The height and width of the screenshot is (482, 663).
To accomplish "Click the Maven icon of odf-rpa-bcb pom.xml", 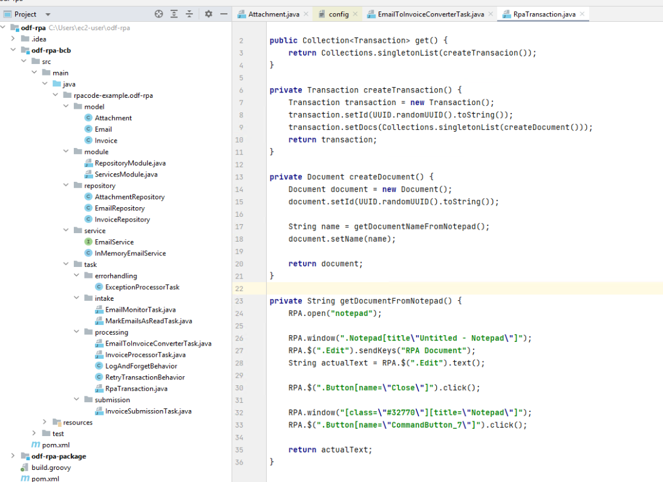I will (x=36, y=445).
